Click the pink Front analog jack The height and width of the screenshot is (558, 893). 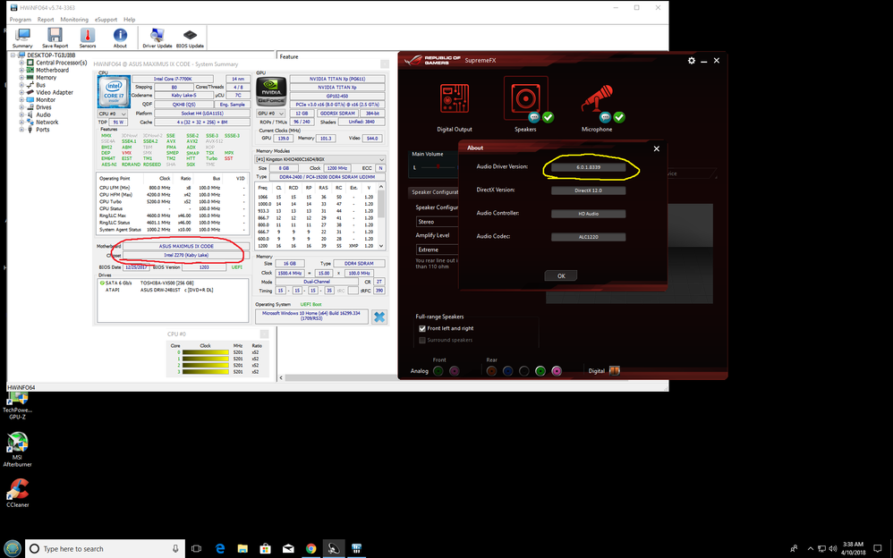[454, 371]
